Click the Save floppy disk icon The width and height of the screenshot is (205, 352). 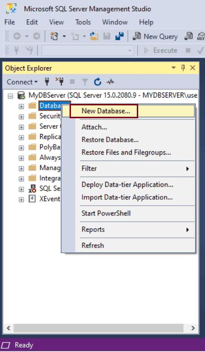pyautogui.click(x=107, y=36)
